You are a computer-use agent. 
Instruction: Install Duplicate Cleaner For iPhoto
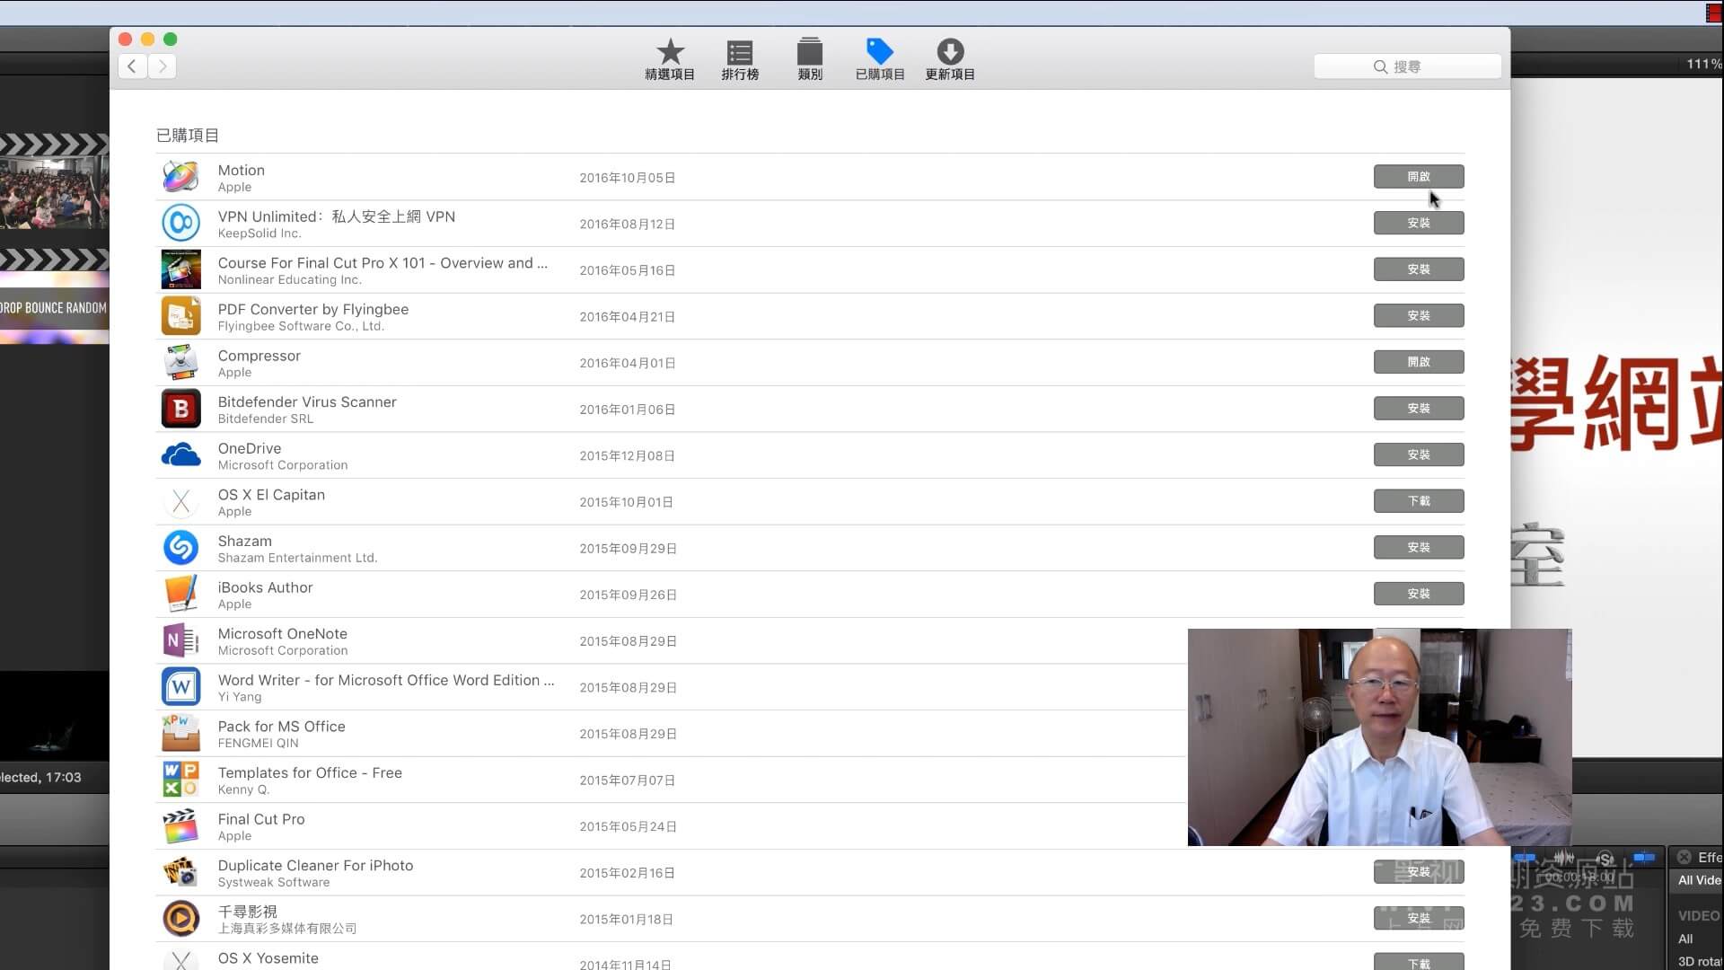tap(1419, 872)
